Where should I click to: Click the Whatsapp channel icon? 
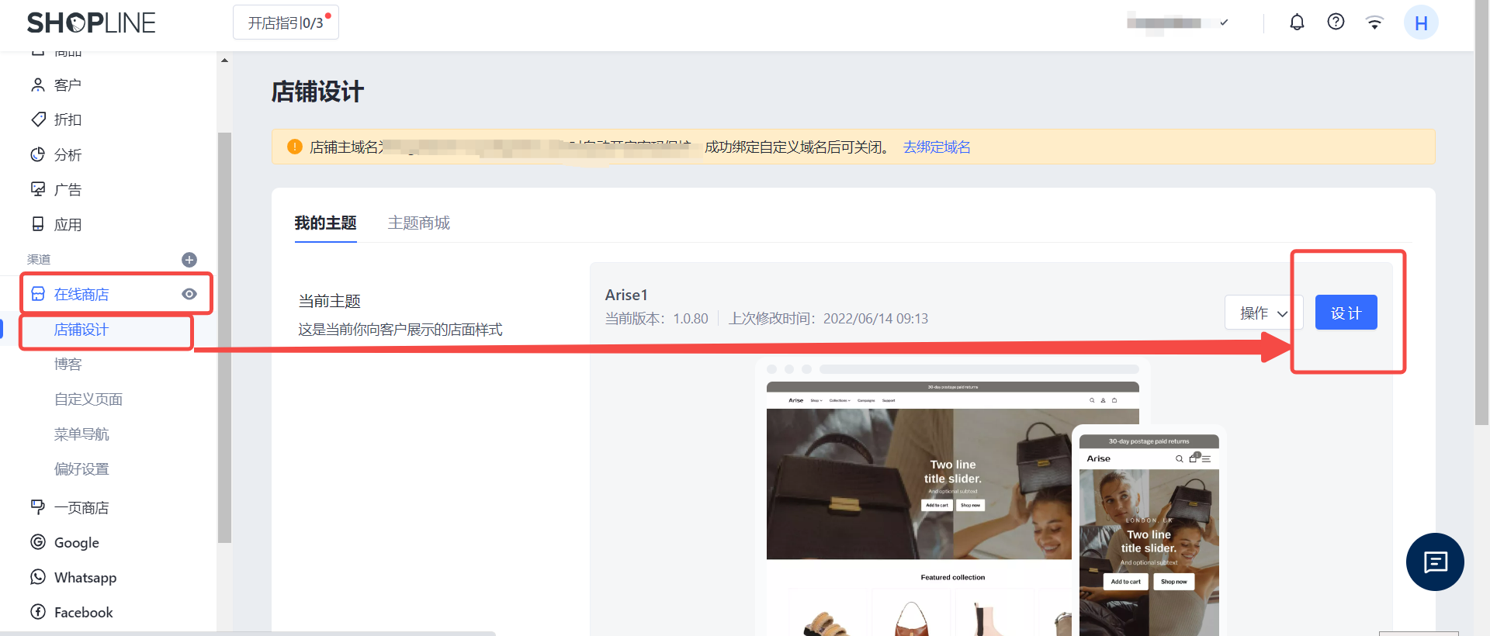[38, 577]
